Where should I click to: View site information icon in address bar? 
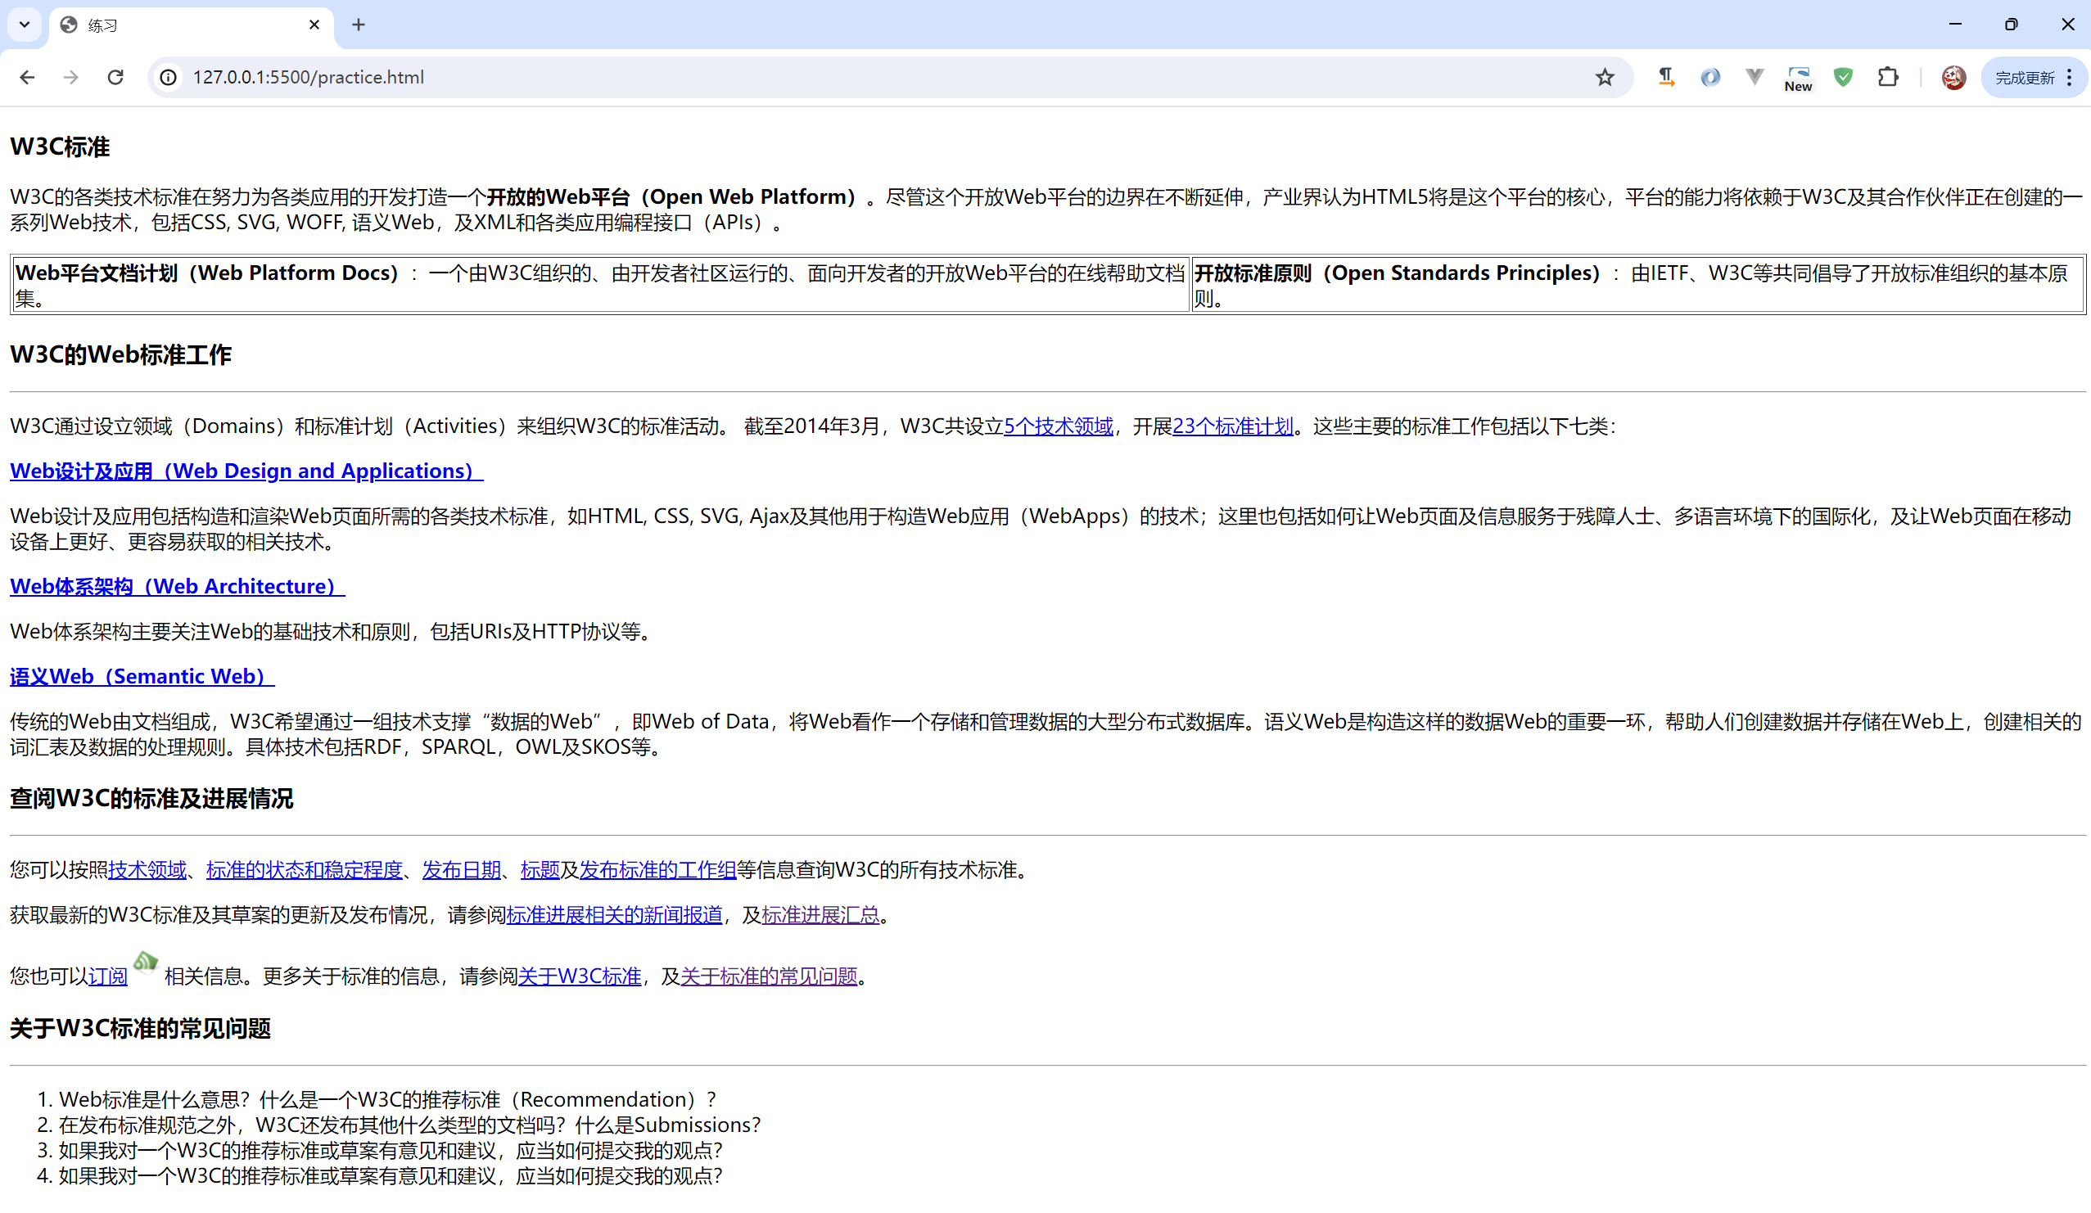(169, 77)
